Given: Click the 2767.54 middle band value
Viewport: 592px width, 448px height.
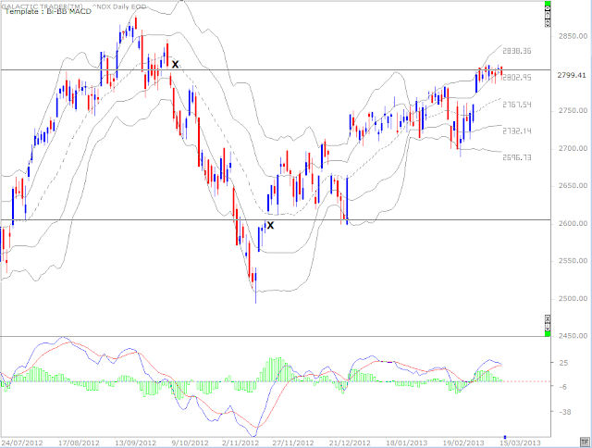Looking at the screenshot, I should [517, 105].
